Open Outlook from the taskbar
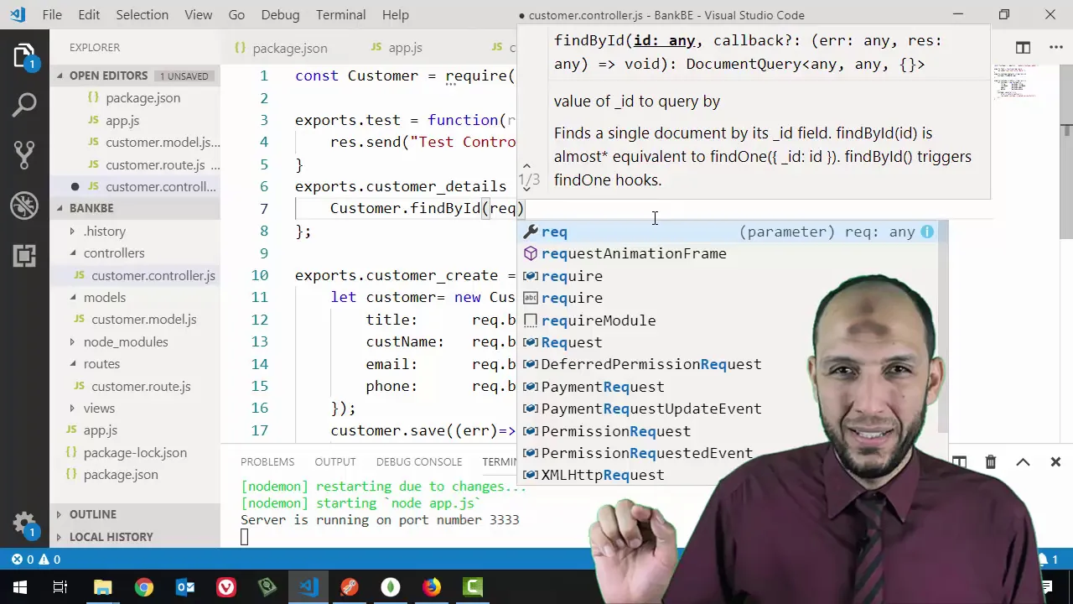This screenshot has height=604, width=1073. (185, 587)
